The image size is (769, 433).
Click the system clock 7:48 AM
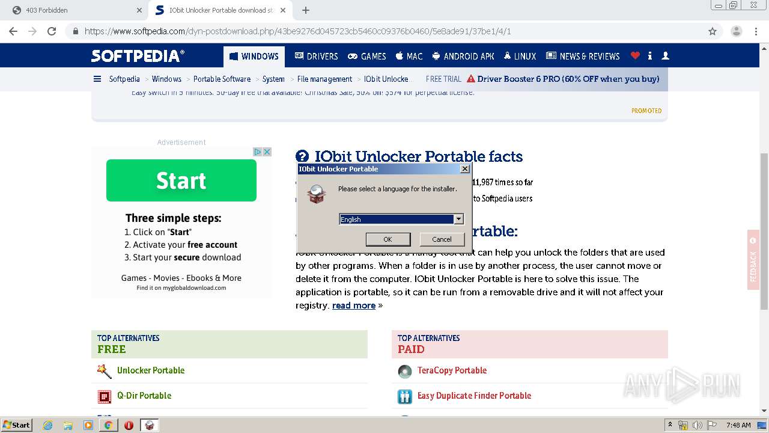pyautogui.click(x=738, y=425)
